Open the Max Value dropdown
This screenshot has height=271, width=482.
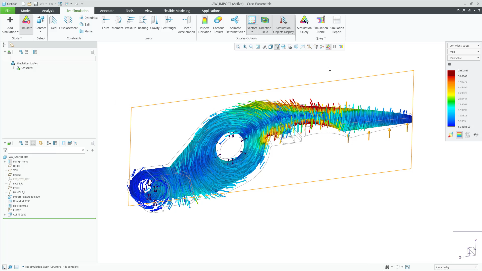click(464, 58)
